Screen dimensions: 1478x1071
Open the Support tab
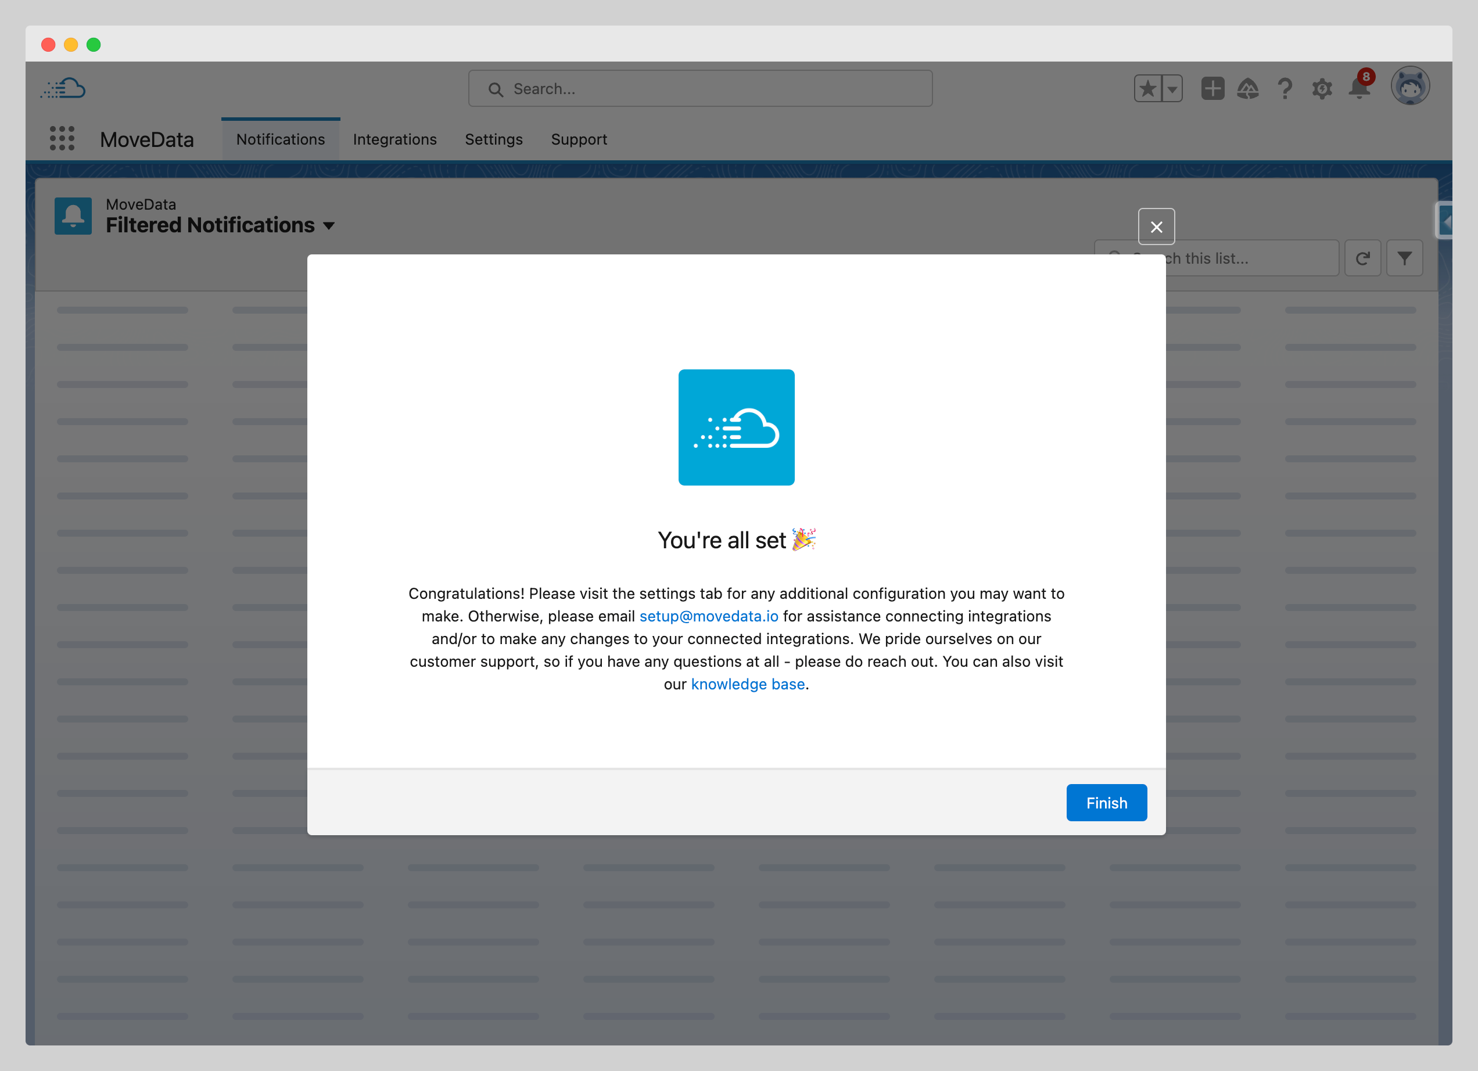click(x=579, y=139)
